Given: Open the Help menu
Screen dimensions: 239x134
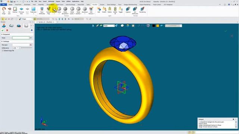Looking at the screenshot, I should point(82,1).
